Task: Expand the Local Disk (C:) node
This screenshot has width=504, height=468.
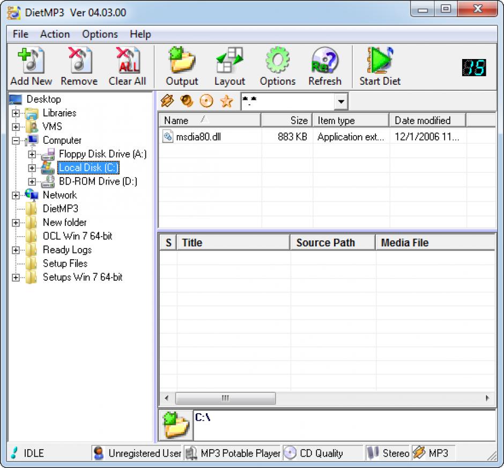Action: (x=32, y=168)
